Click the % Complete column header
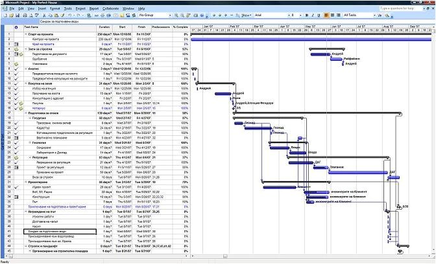This screenshot has width=436, height=264. 180,27
